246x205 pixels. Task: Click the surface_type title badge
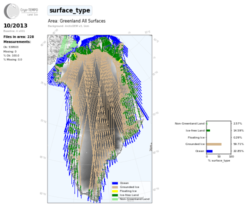pos(69,10)
